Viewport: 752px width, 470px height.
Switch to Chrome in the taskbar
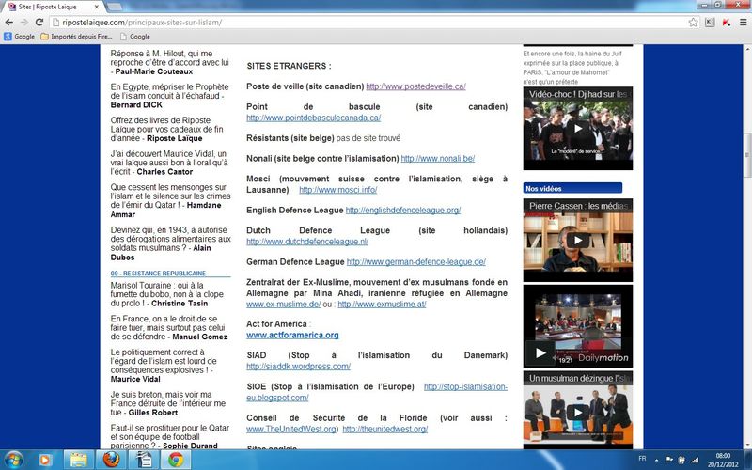(x=176, y=460)
